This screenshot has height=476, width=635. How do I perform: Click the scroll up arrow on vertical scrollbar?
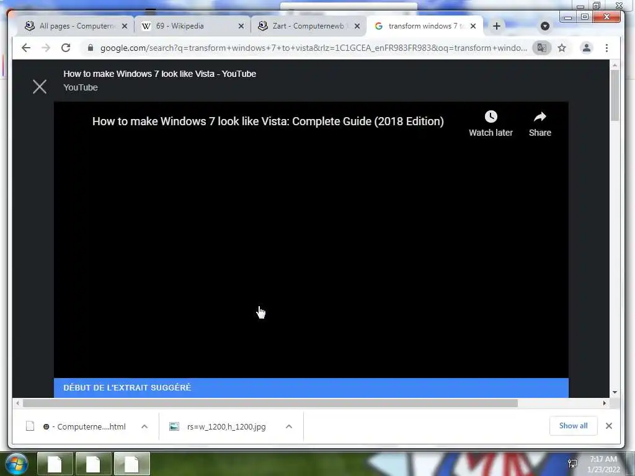tap(615, 64)
